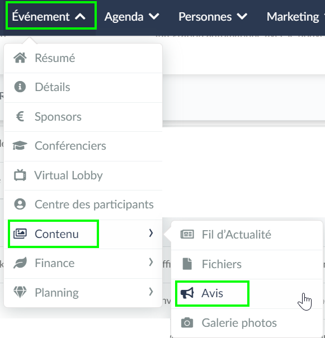
Task: Expand the Agenda dropdown
Action: click(x=131, y=17)
